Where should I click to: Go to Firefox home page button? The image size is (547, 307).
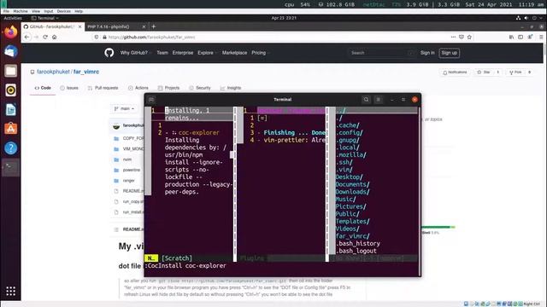(x=55, y=37)
